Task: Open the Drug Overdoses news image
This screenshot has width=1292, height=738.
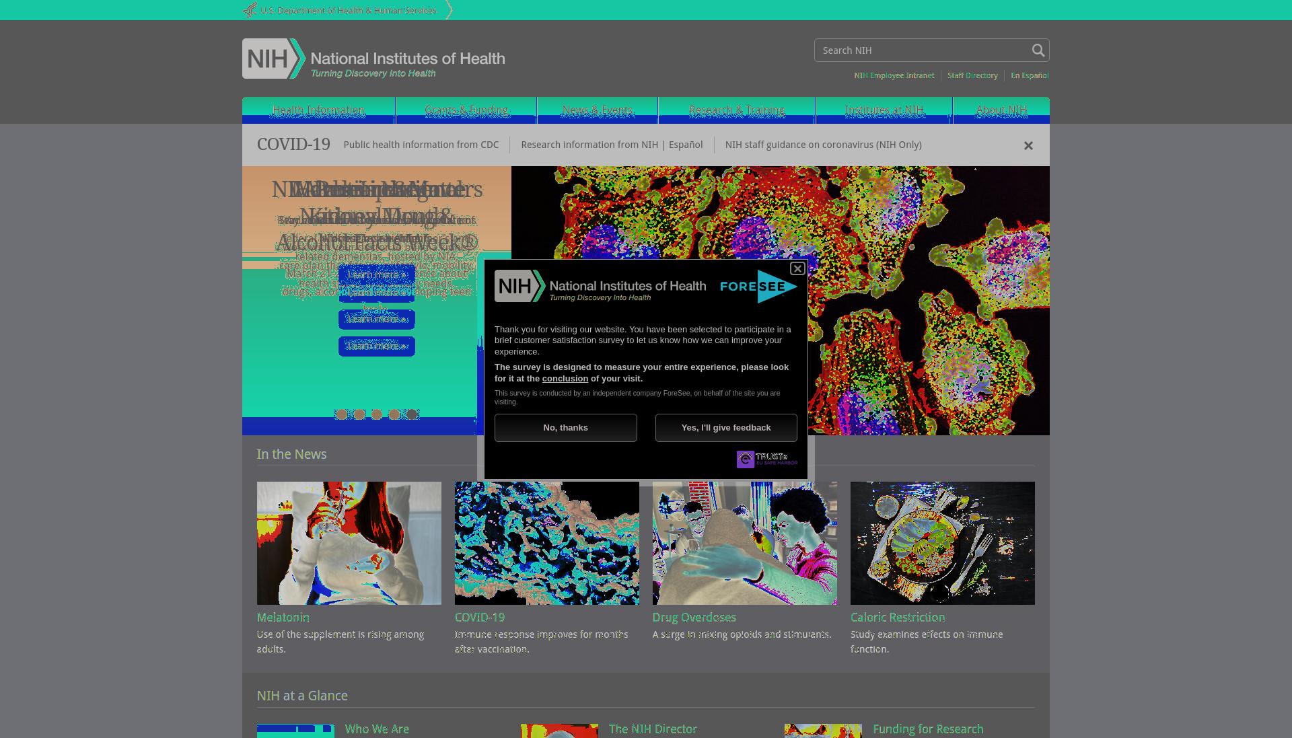Action: point(745,543)
